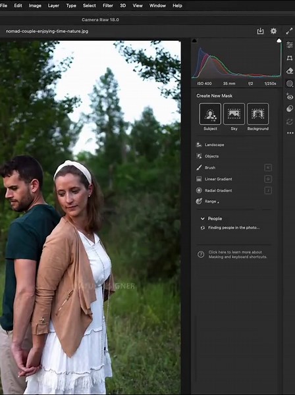Open the Select menu
295x395 pixels.
pos(89,5)
